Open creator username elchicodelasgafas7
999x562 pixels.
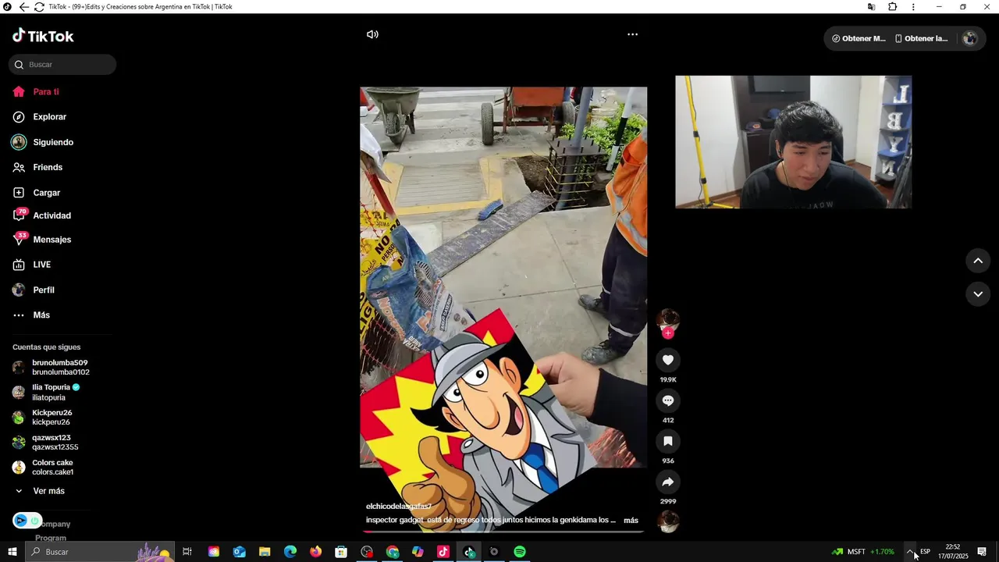tap(399, 507)
